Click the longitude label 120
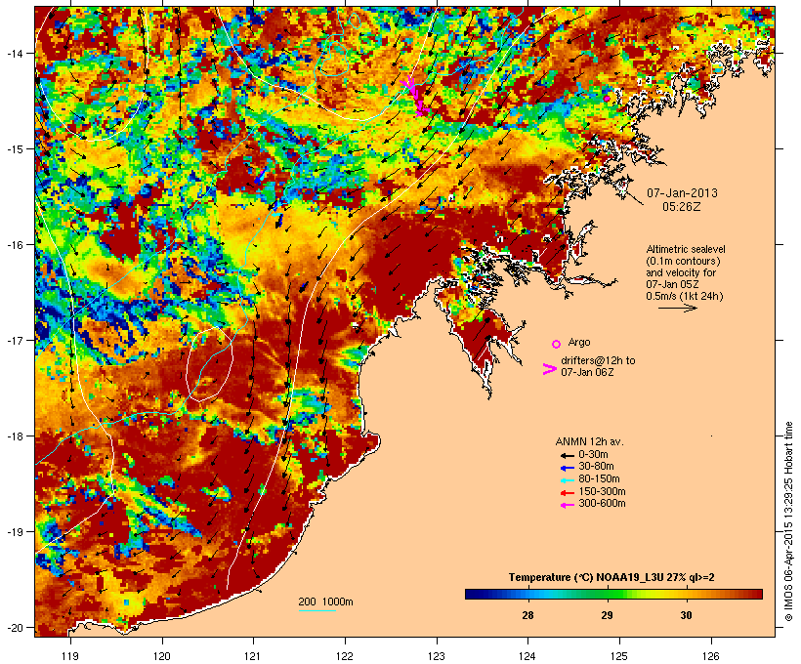801x664 pixels. [162, 655]
